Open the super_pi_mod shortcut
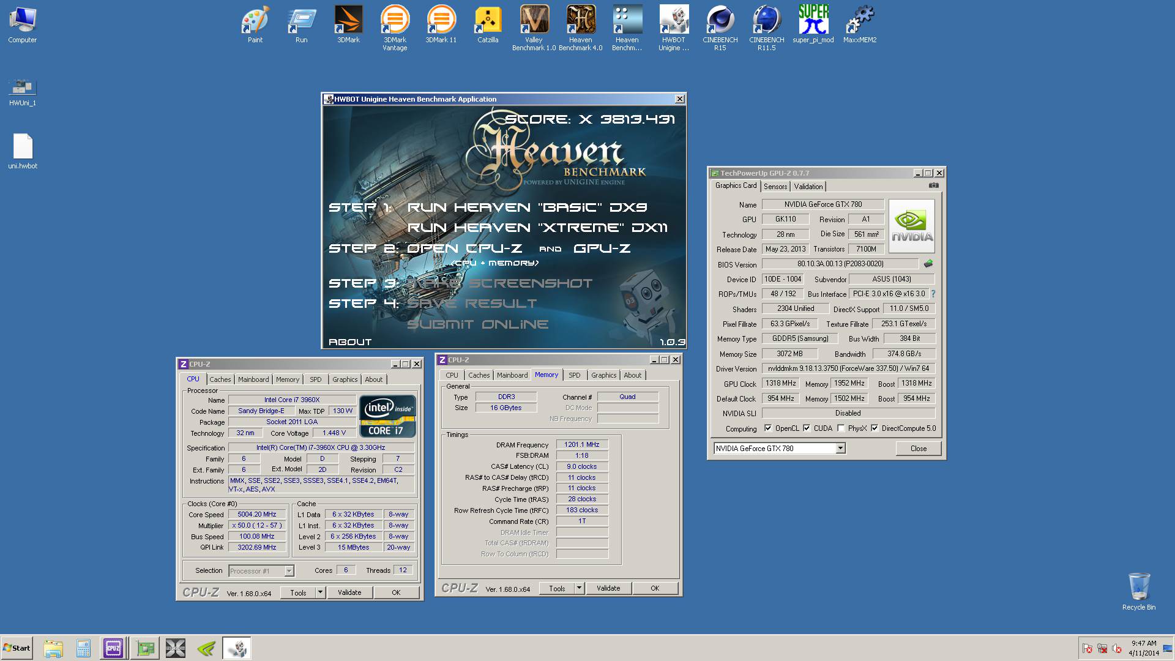 (x=813, y=24)
